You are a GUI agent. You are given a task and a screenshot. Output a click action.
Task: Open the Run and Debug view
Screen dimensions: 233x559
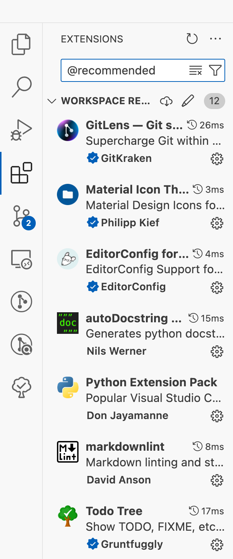pos(21,130)
